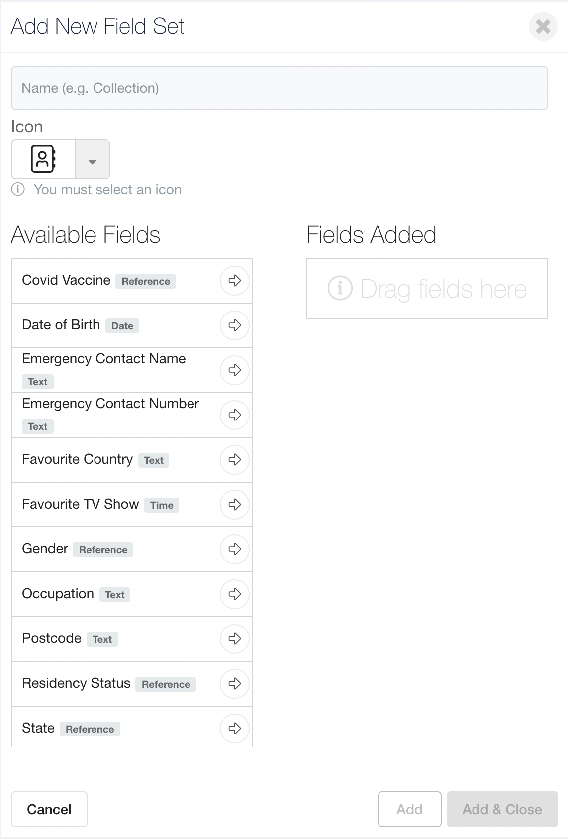Click the Cancel button
The height and width of the screenshot is (839, 568).
(49, 809)
